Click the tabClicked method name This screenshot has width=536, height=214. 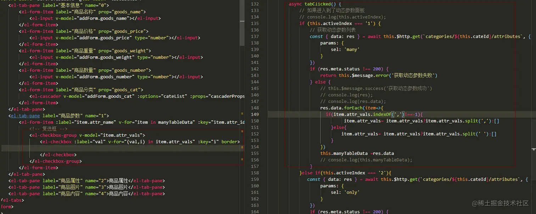(317, 4)
